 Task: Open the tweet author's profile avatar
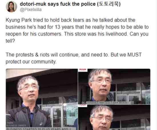click(x=11, y=7)
